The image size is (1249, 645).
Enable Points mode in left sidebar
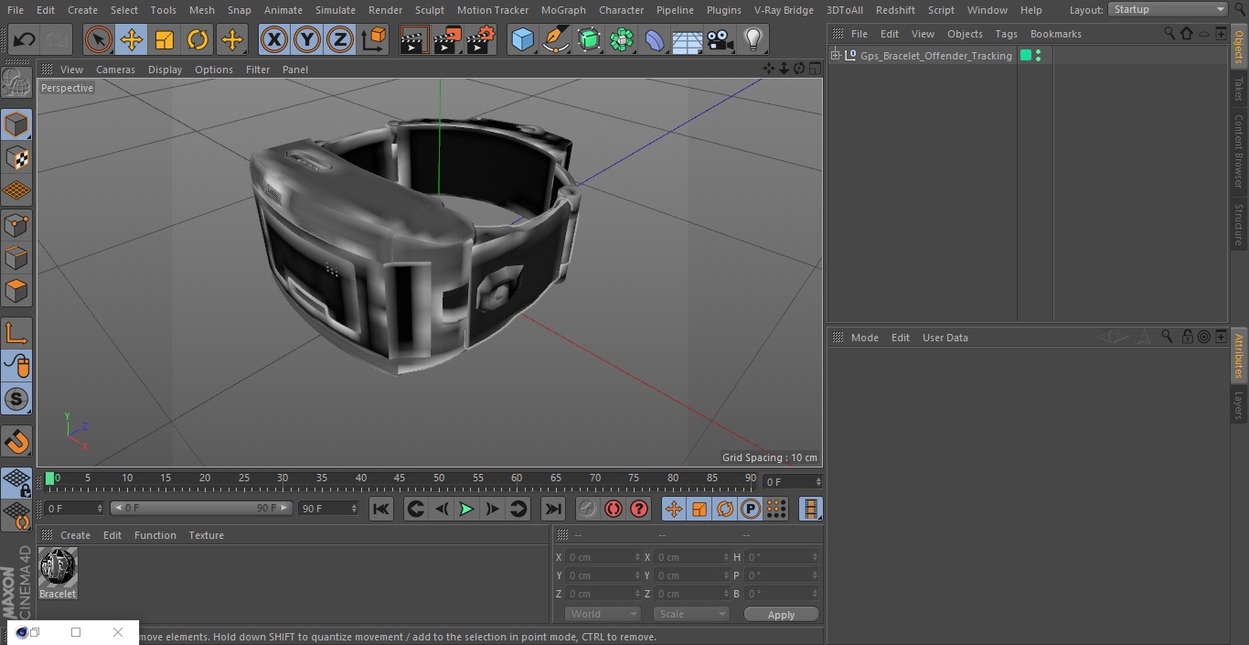coord(16,224)
